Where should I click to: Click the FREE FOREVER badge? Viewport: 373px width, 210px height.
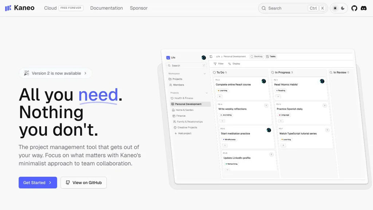tap(71, 8)
